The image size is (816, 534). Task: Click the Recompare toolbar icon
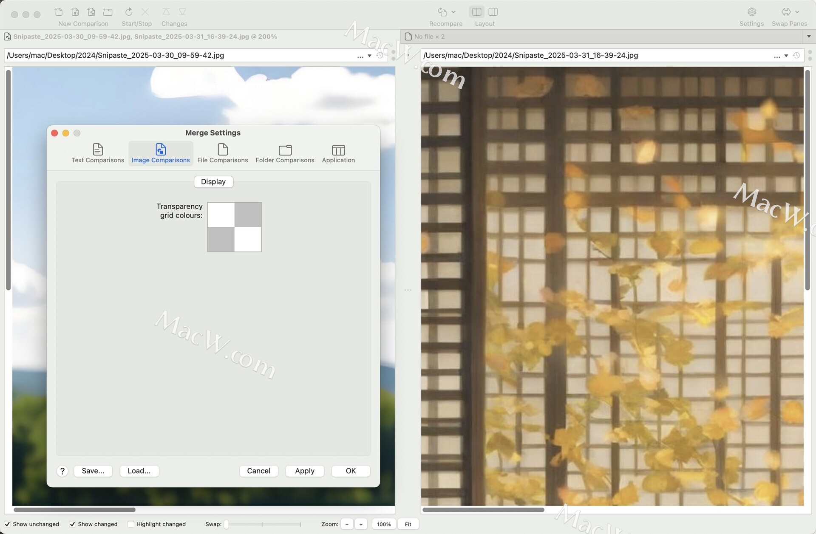coord(442,12)
